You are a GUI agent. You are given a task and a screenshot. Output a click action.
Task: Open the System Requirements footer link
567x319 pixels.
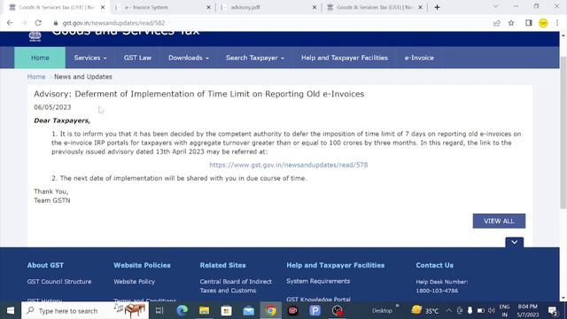click(x=318, y=281)
